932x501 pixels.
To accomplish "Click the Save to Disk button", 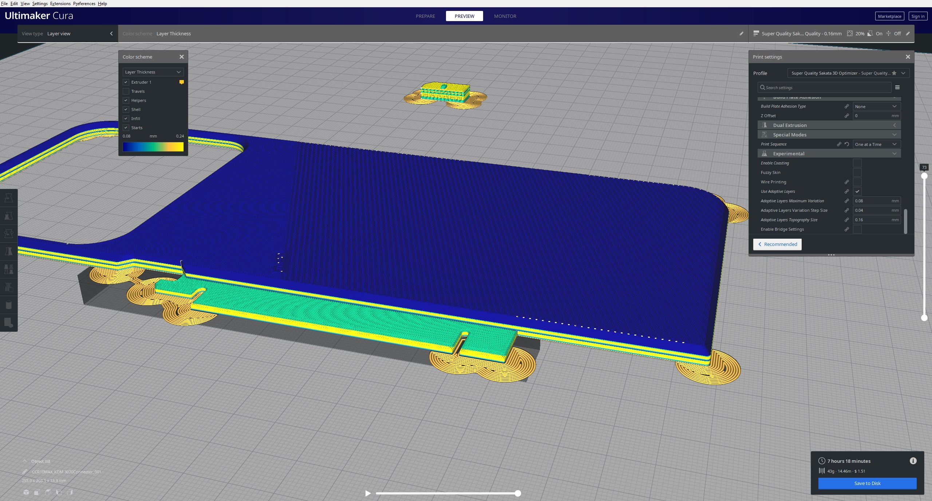I will pos(867,483).
